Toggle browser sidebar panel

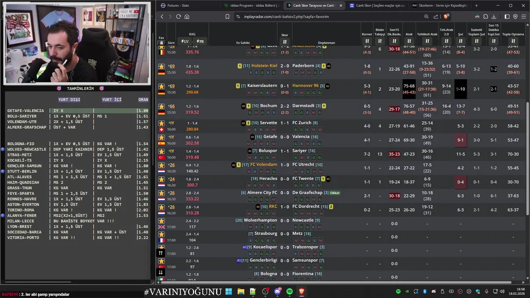[x=507, y=17]
